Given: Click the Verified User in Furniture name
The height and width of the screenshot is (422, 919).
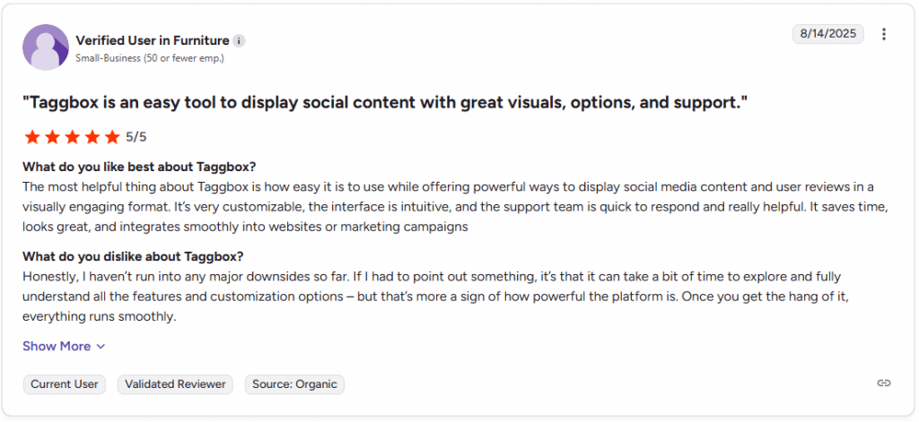Looking at the screenshot, I should click(x=152, y=40).
